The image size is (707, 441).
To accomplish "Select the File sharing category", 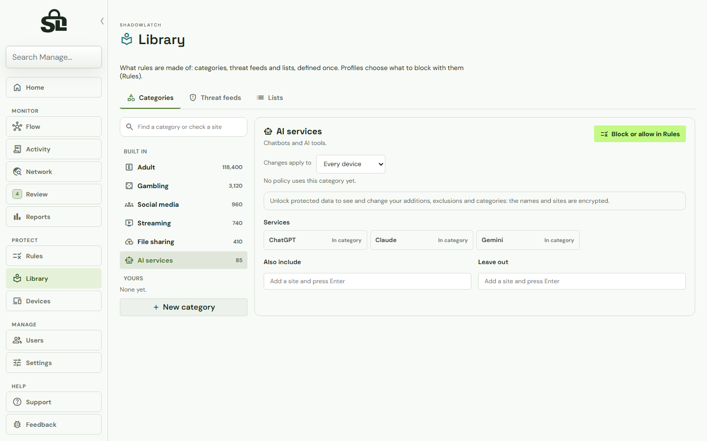I will (x=184, y=242).
